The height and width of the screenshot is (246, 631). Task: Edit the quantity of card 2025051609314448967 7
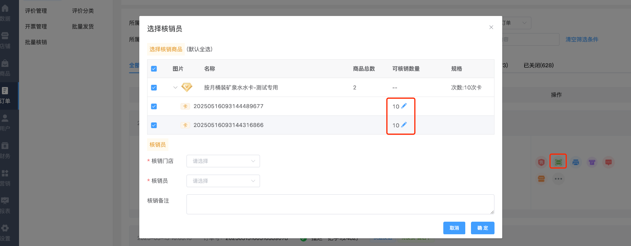click(404, 106)
